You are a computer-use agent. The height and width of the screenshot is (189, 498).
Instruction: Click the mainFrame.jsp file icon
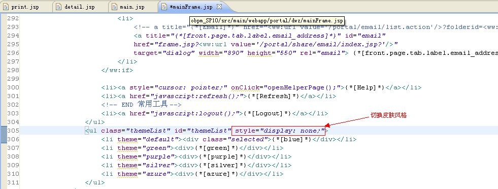(x=163, y=7)
